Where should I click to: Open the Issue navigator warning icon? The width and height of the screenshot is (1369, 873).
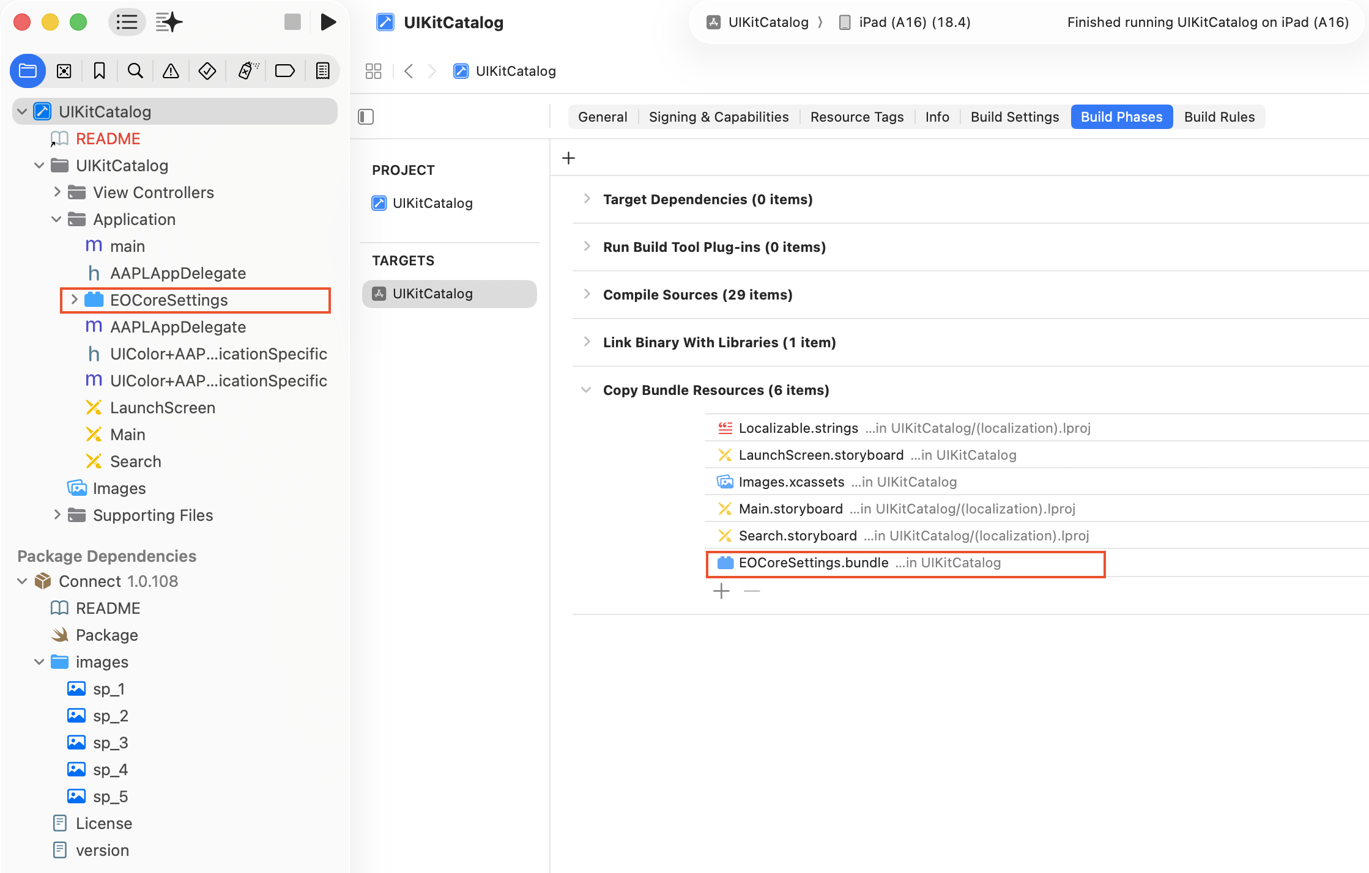[171, 71]
